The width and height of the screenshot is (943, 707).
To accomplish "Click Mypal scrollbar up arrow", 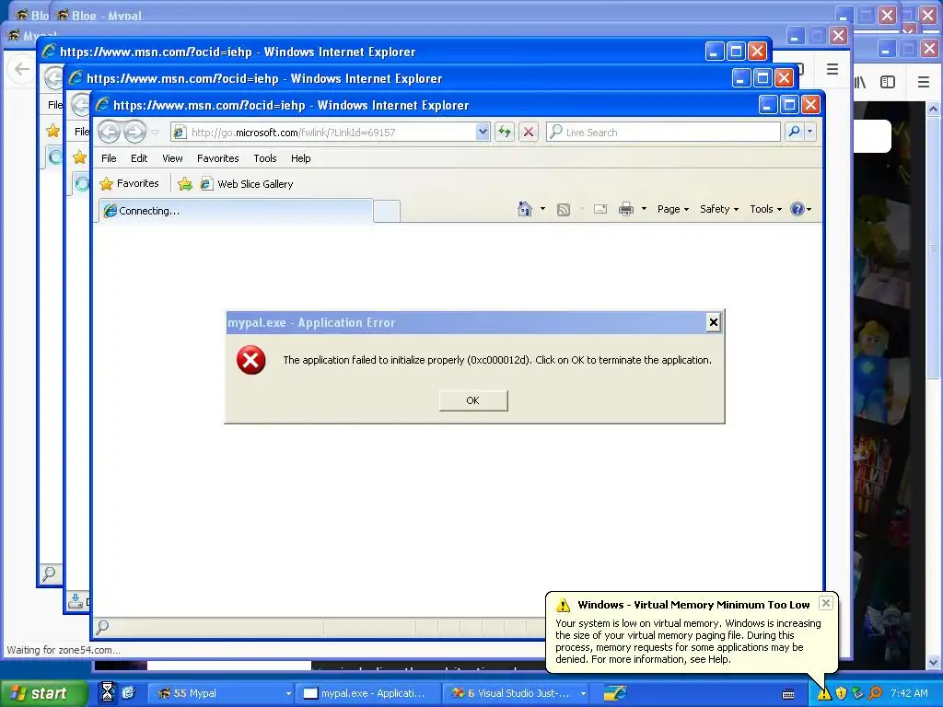I will [x=934, y=109].
